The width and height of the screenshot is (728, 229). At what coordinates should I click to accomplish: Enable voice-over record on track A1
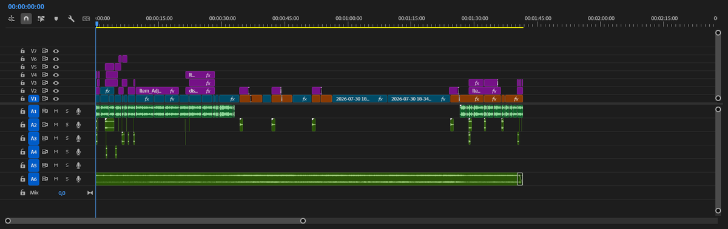point(78,111)
